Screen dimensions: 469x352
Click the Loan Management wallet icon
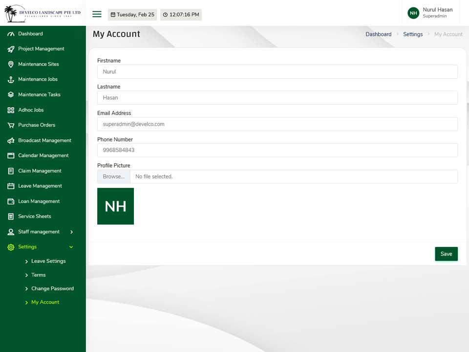11,201
